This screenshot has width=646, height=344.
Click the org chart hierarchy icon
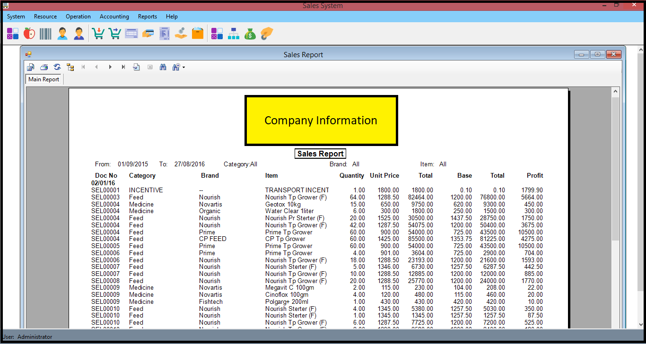pyautogui.click(x=234, y=34)
